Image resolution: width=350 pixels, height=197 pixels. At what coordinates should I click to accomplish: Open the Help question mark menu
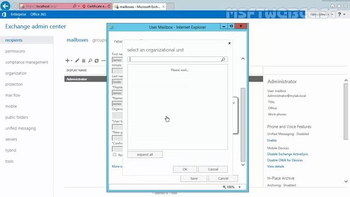pyautogui.click(x=341, y=14)
